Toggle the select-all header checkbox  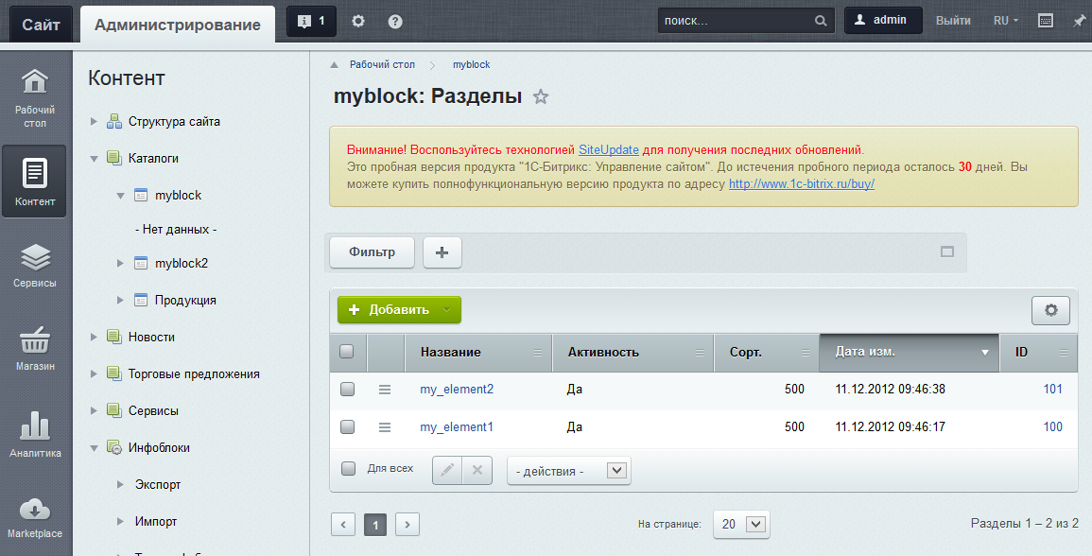point(347,351)
